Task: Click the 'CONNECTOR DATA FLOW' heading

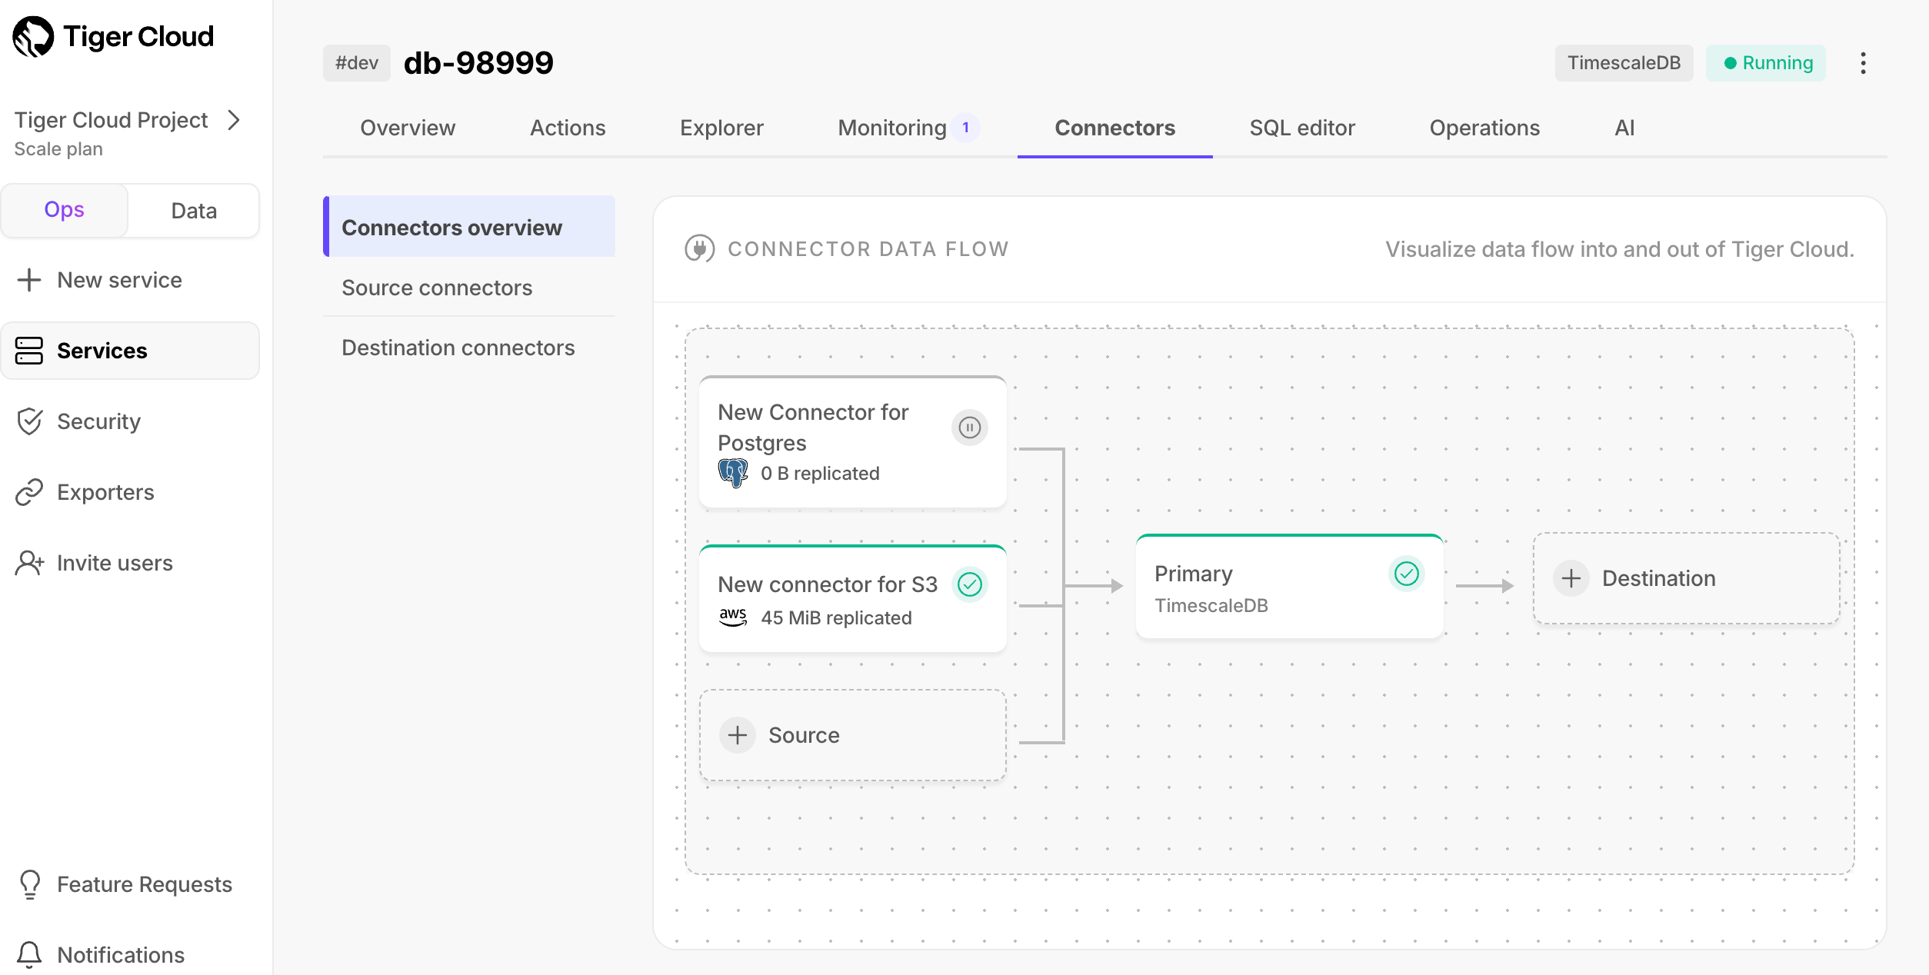Action: [868, 249]
